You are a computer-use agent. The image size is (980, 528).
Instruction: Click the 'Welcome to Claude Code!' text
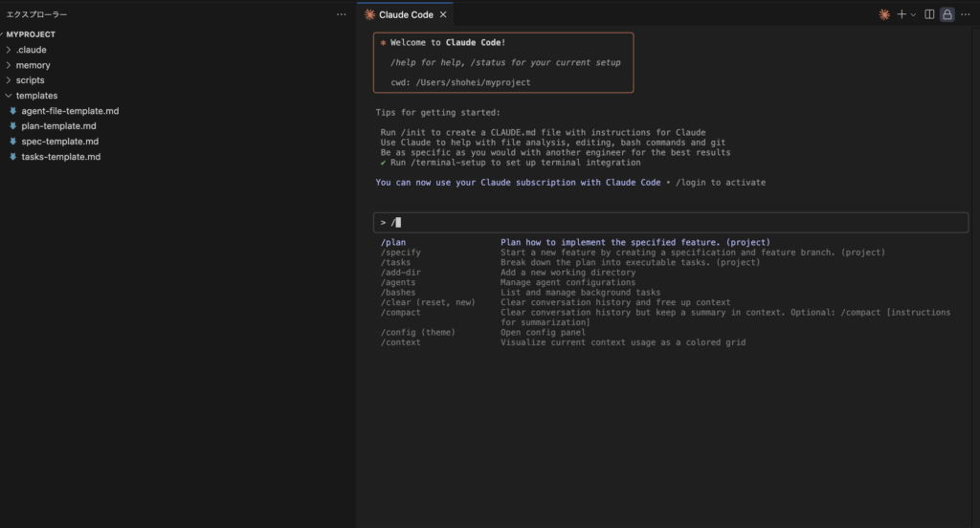tap(448, 42)
